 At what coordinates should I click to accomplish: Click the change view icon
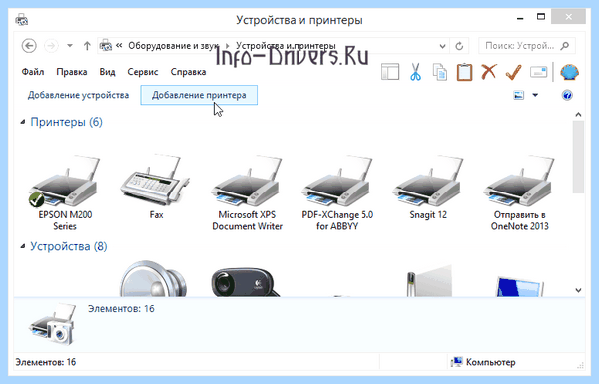[x=518, y=95]
